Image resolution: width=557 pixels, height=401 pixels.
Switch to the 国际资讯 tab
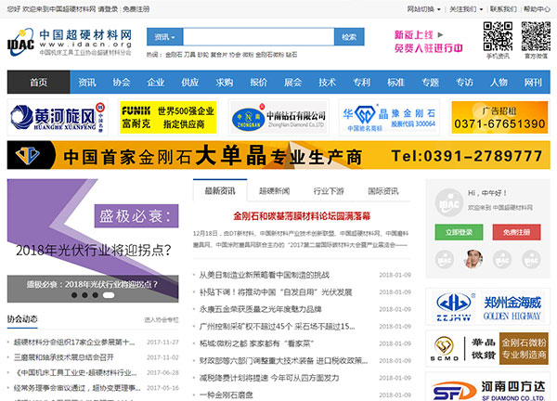pyautogui.click(x=383, y=191)
